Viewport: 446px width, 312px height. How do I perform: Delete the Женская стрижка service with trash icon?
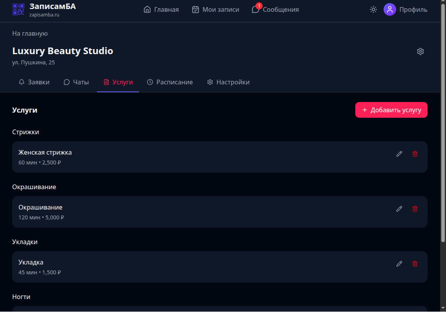pyautogui.click(x=415, y=154)
